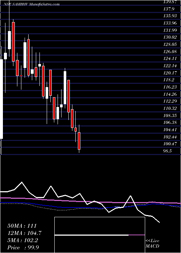Click the 5MA : 102.2 readout

(22, 240)
